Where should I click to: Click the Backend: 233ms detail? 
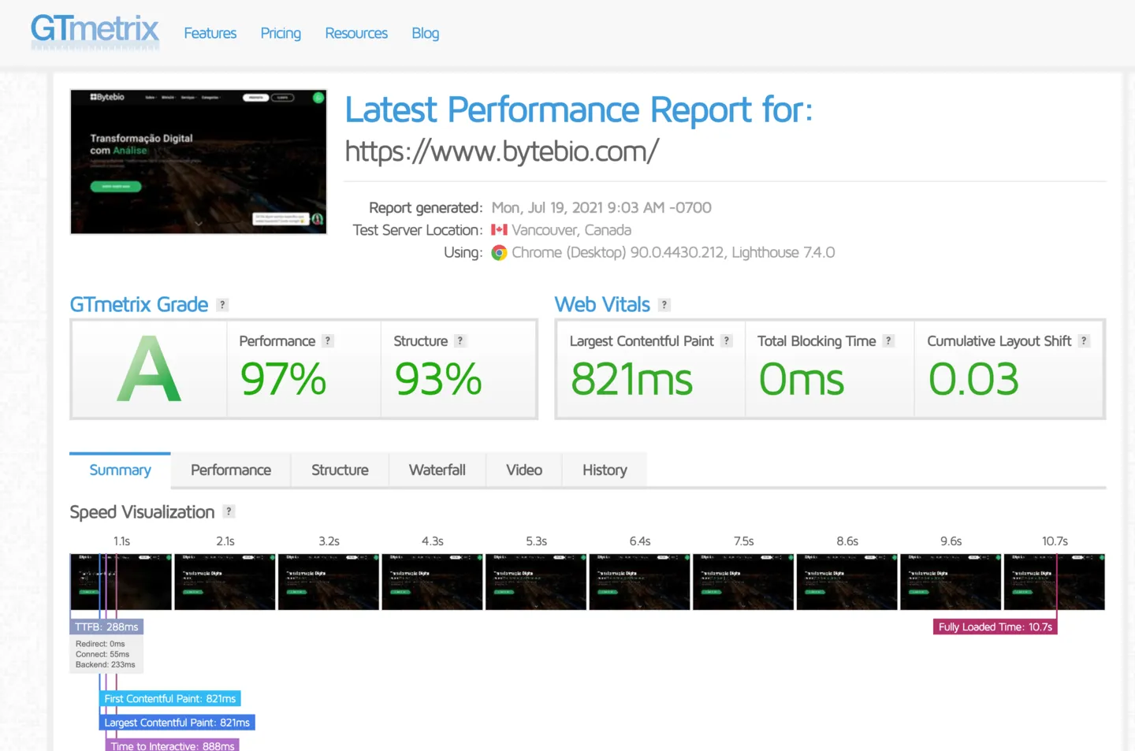click(106, 665)
